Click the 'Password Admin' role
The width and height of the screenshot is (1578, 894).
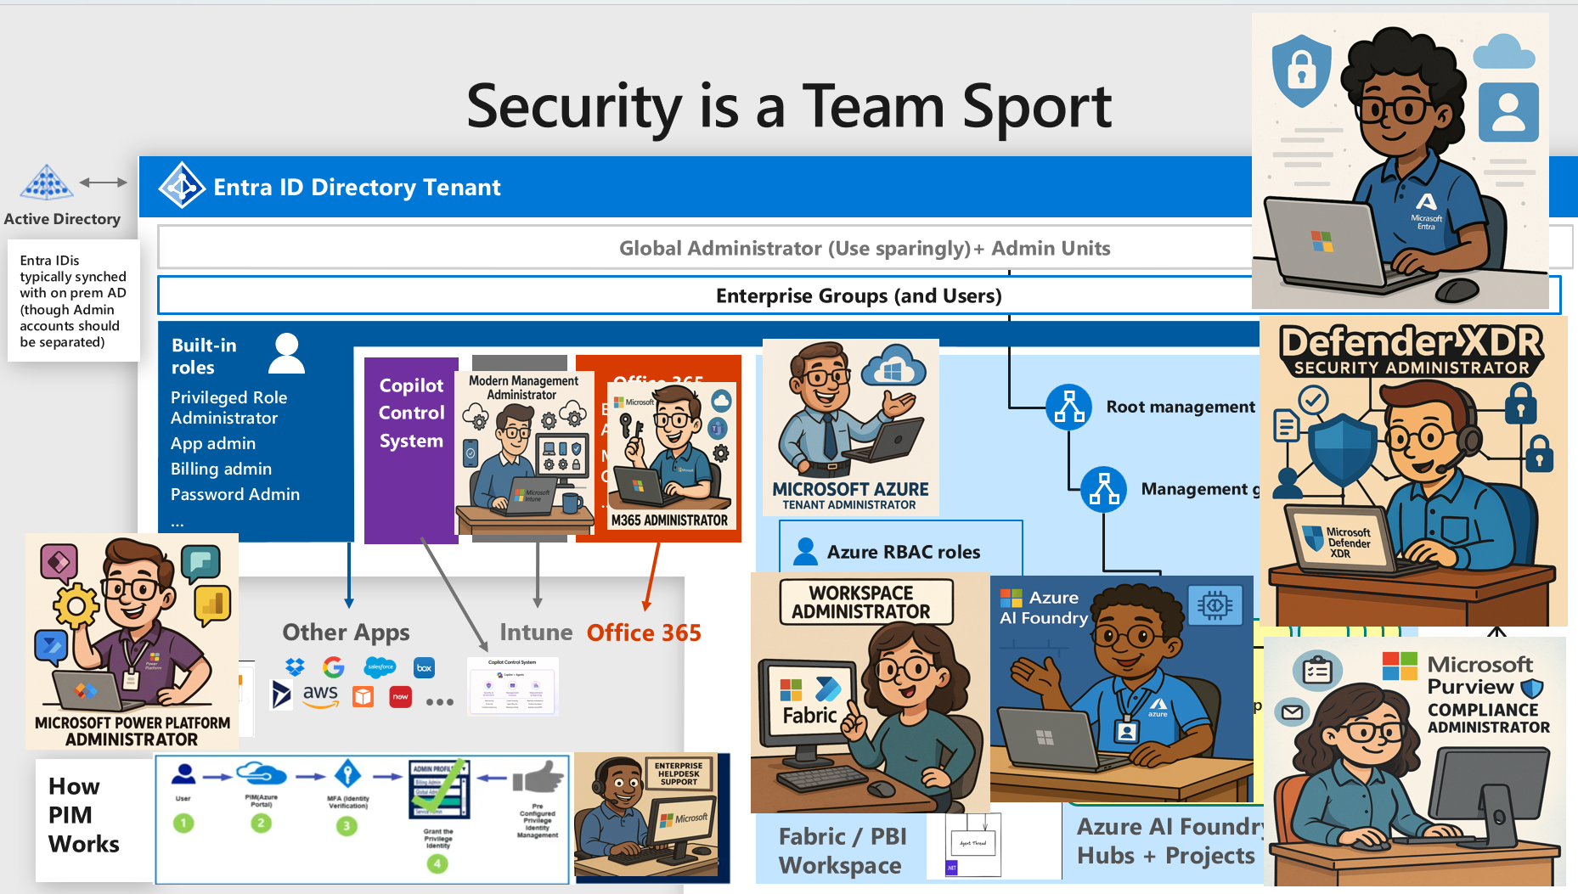(235, 494)
